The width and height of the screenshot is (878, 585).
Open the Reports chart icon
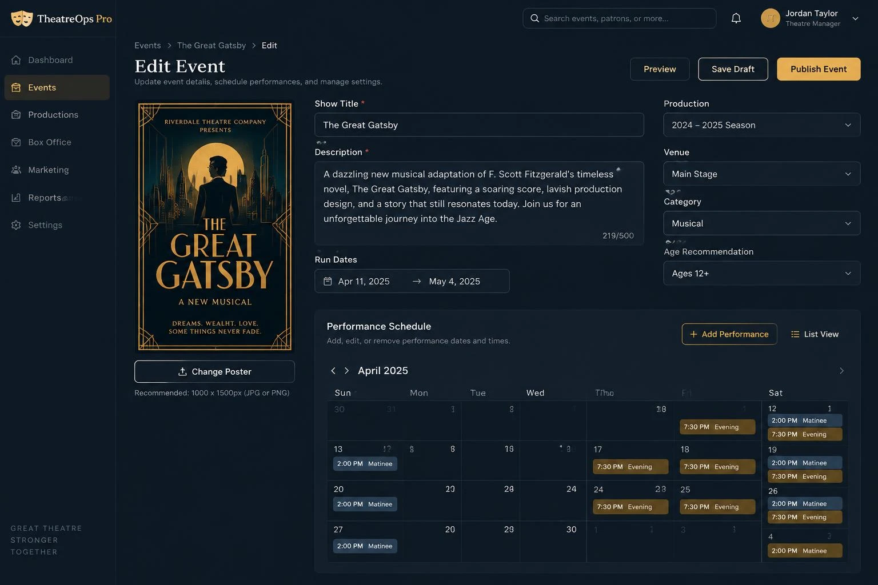(16, 197)
